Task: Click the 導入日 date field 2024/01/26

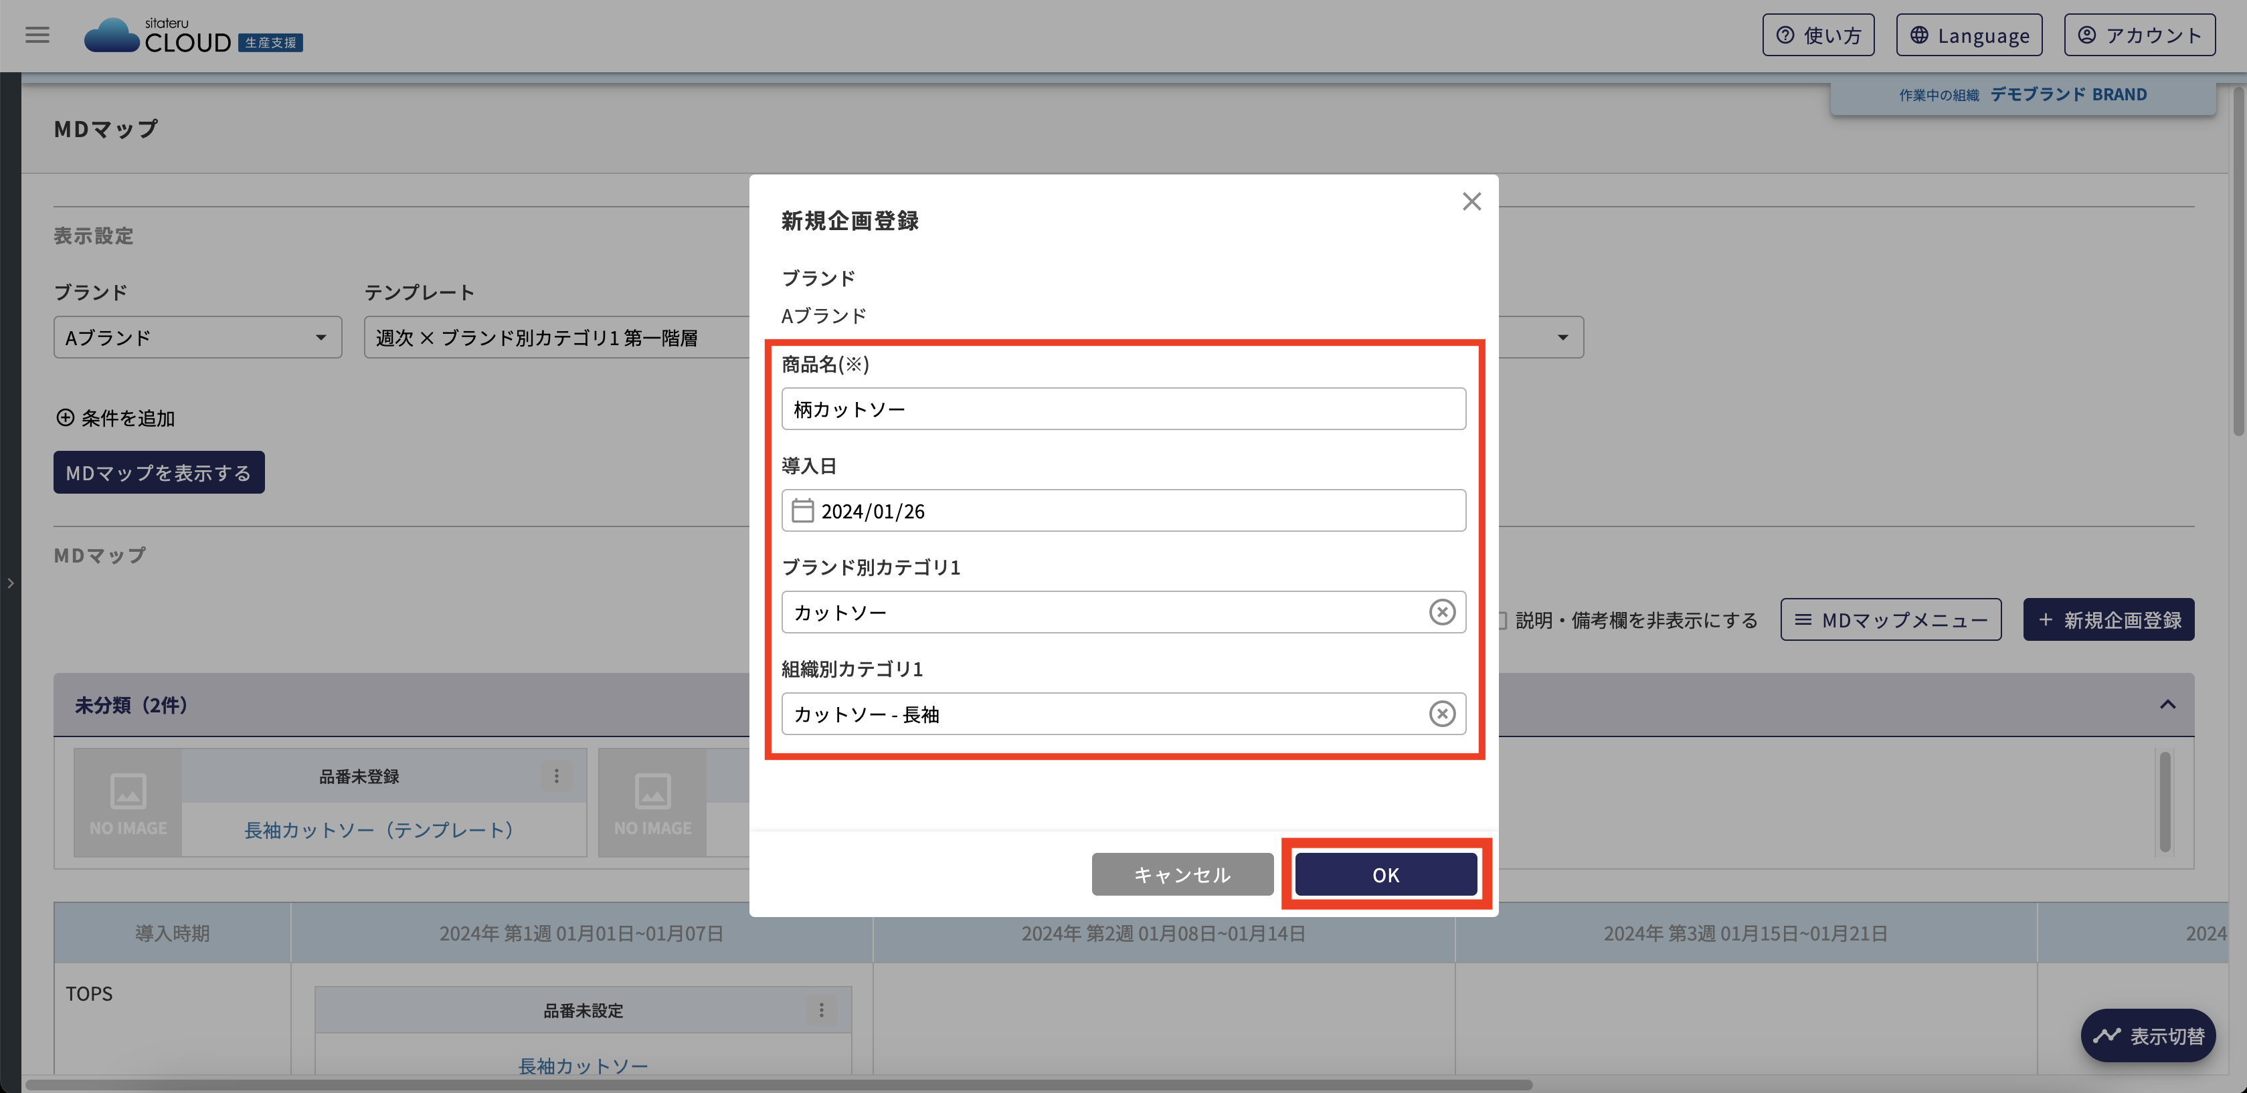Action: pyautogui.click(x=1123, y=510)
